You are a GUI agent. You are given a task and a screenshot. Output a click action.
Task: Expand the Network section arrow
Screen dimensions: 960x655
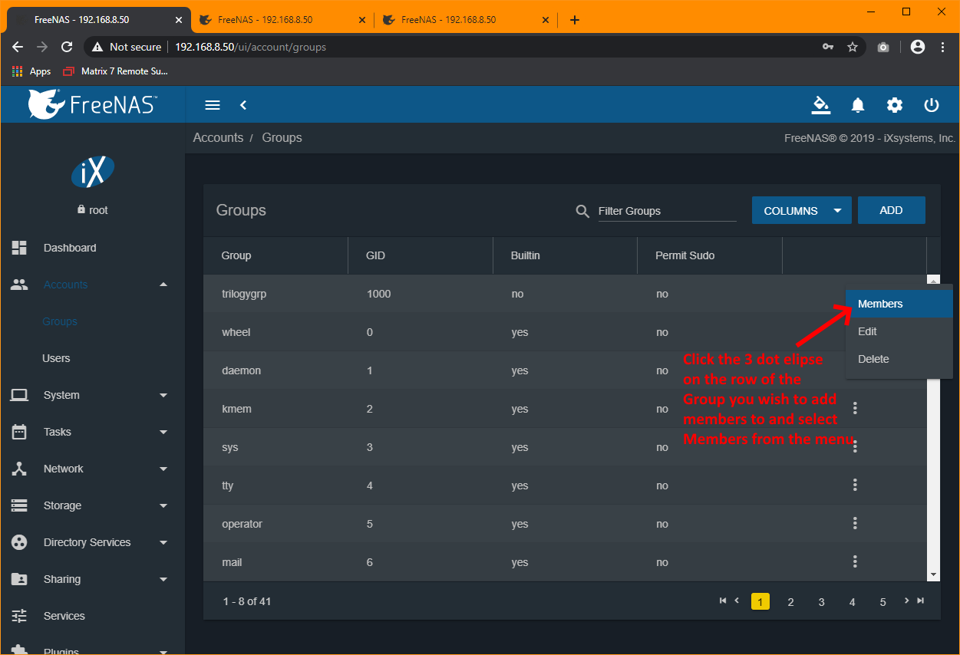tap(163, 469)
